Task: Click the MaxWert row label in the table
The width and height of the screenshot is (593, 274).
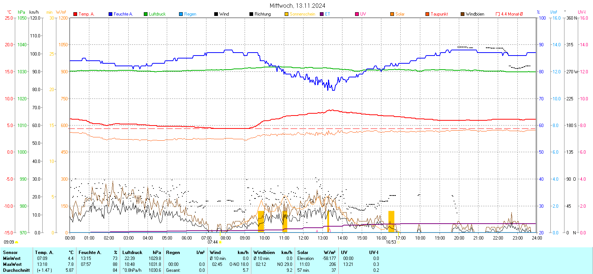Action: 12,264
